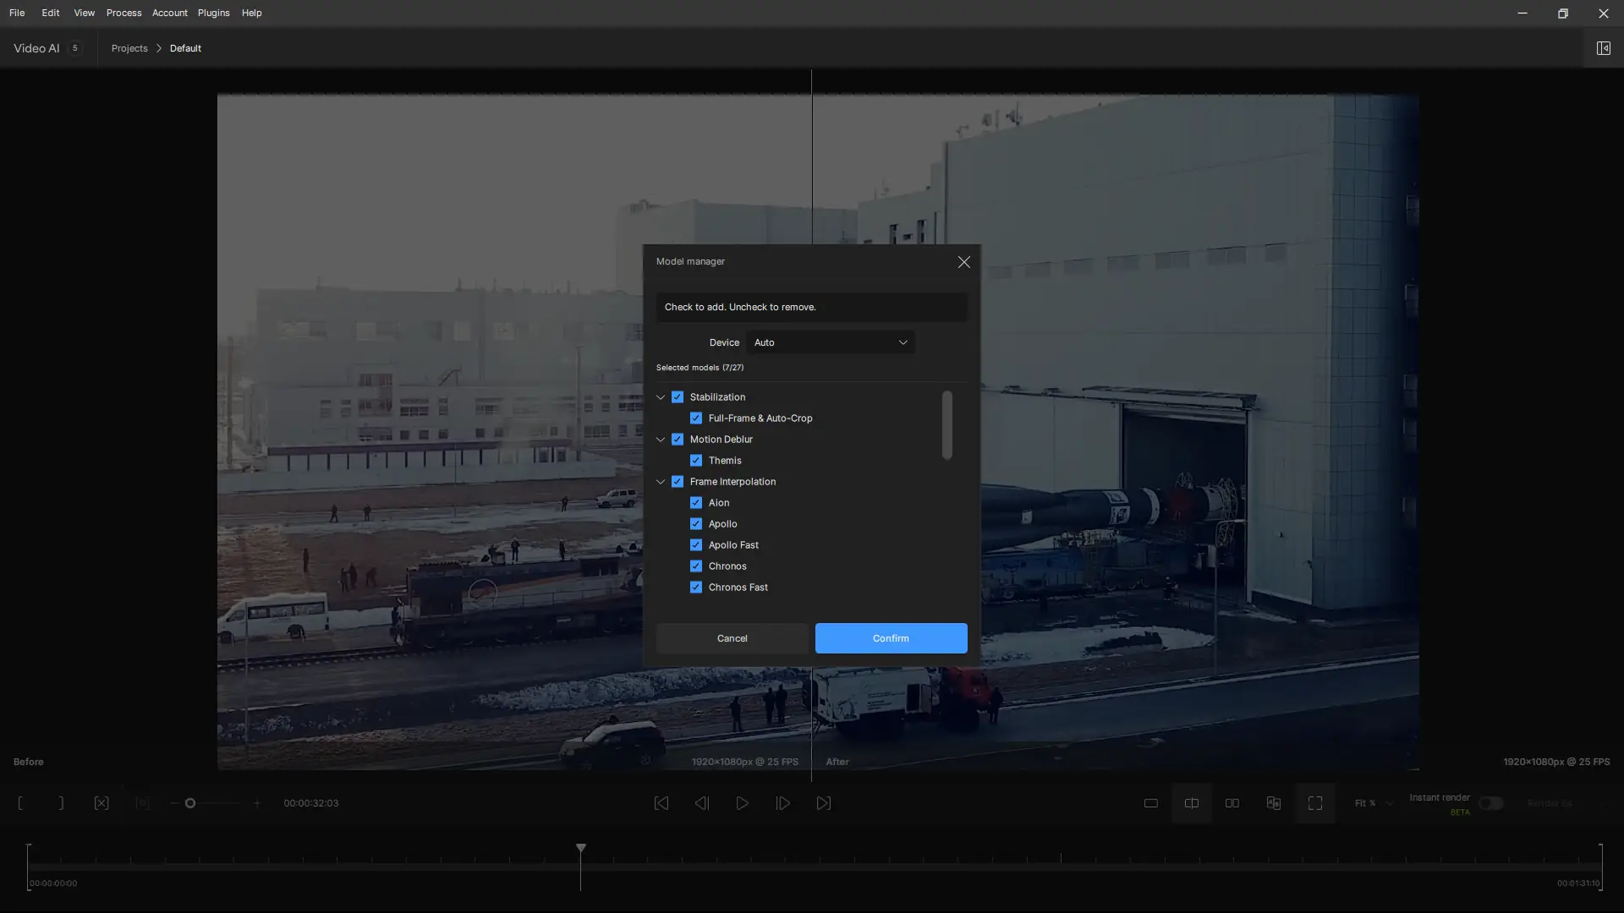
Task: Set the trim start bracket
Action: 20,803
